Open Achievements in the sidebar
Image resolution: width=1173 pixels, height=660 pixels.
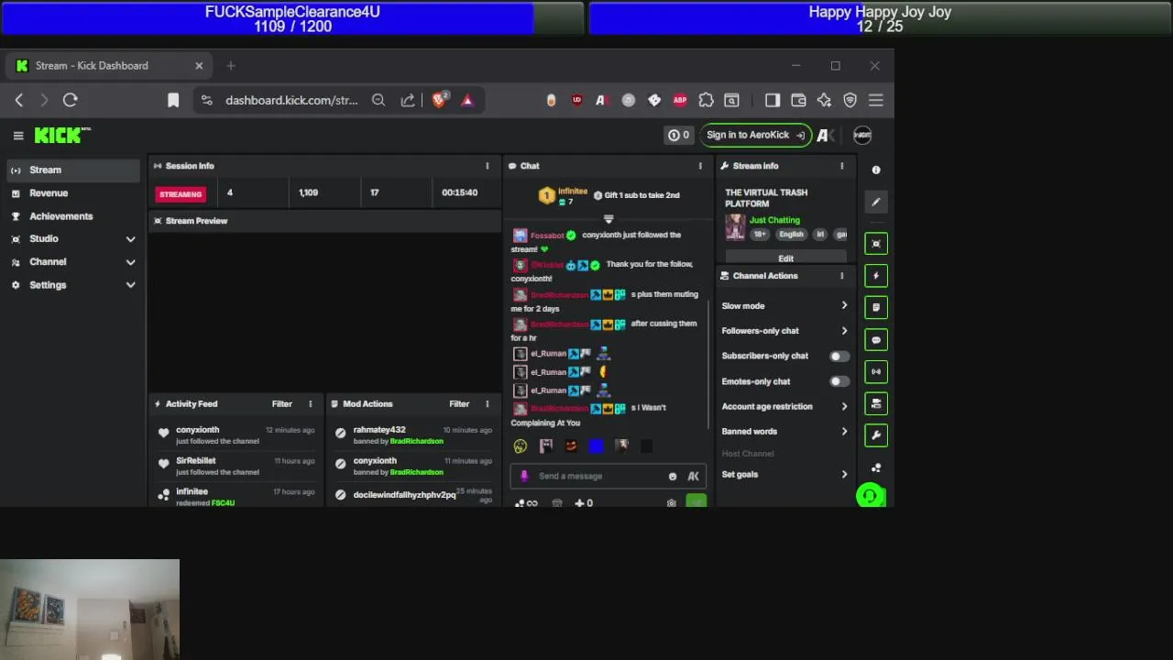pyautogui.click(x=73, y=216)
